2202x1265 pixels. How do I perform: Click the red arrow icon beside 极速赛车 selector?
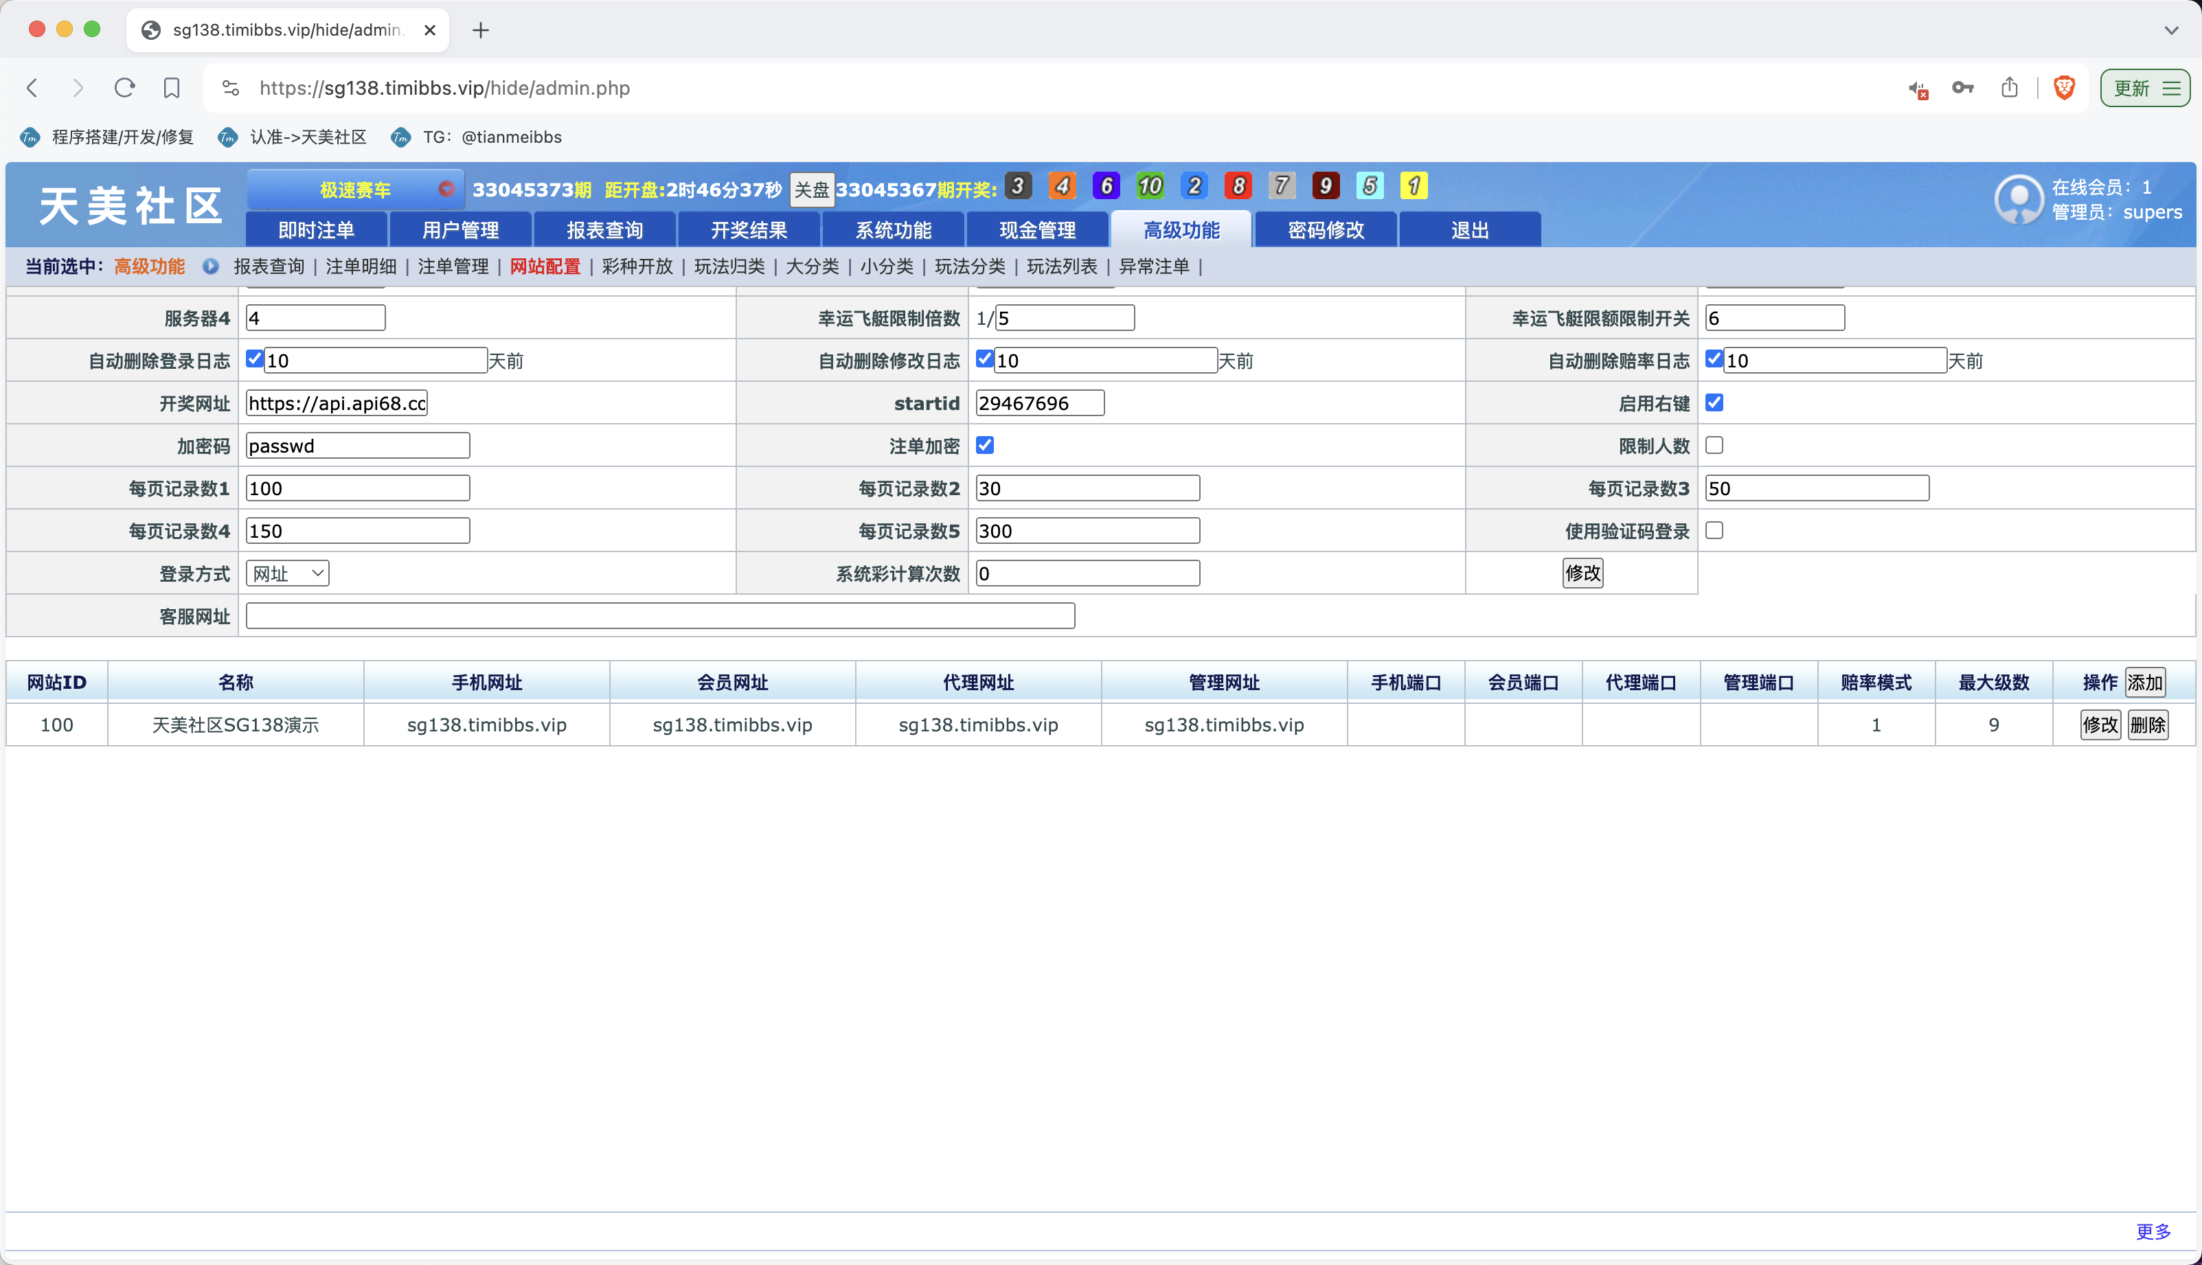coord(447,190)
